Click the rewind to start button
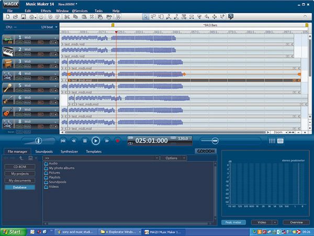The width and height of the screenshot is (314, 236). coord(63,141)
